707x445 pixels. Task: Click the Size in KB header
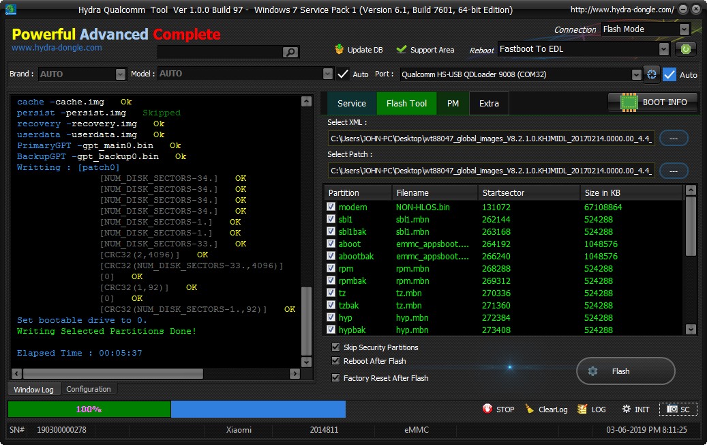click(631, 192)
